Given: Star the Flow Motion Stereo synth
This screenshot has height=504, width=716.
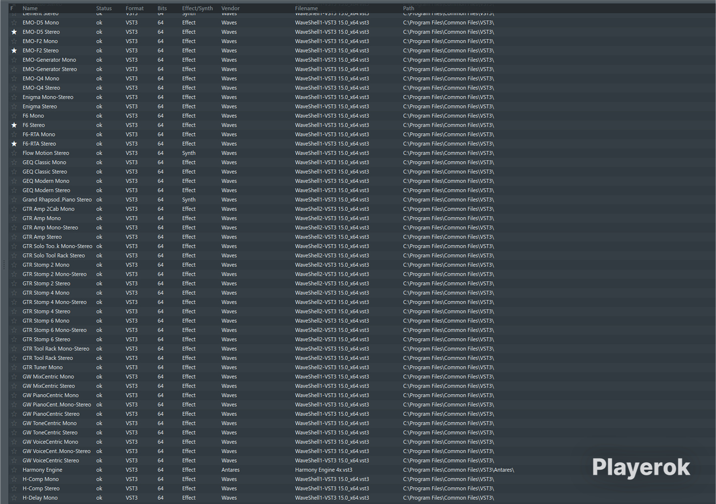Looking at the screenshot, I should pyautogui.click(x=14, y=153).
